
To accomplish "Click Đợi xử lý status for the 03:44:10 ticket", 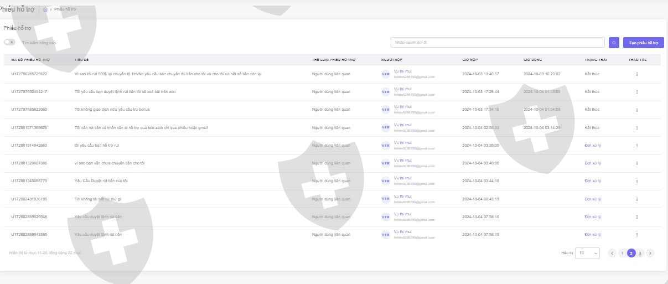I will point(593,181).
